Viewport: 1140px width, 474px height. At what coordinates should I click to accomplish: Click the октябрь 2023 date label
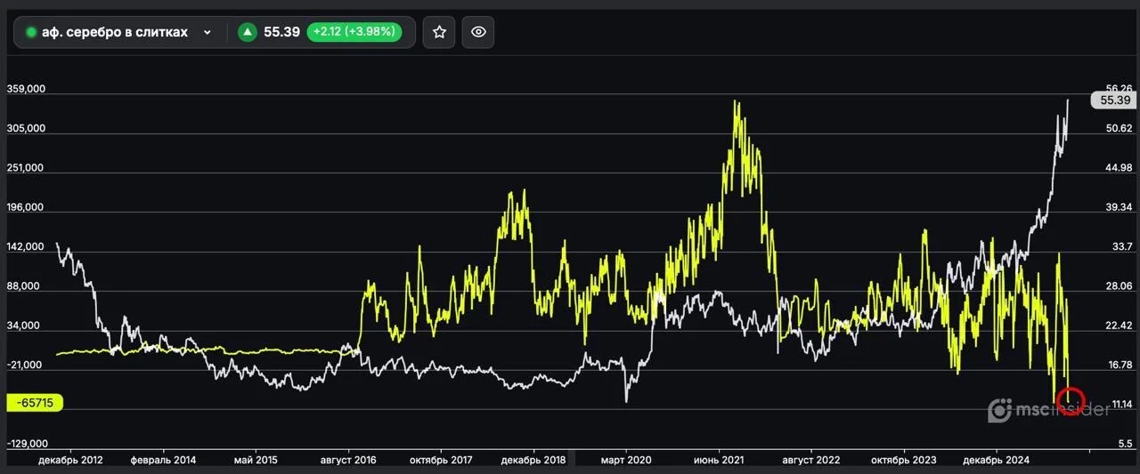(904, 461)
